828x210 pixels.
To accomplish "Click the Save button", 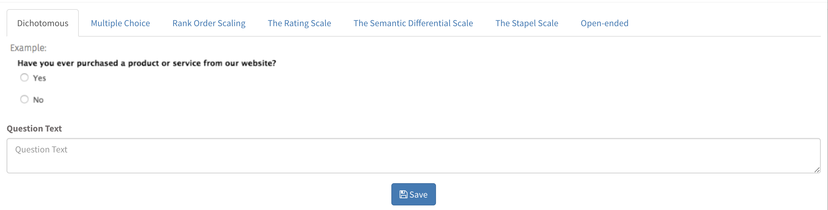I will (414, 194).
